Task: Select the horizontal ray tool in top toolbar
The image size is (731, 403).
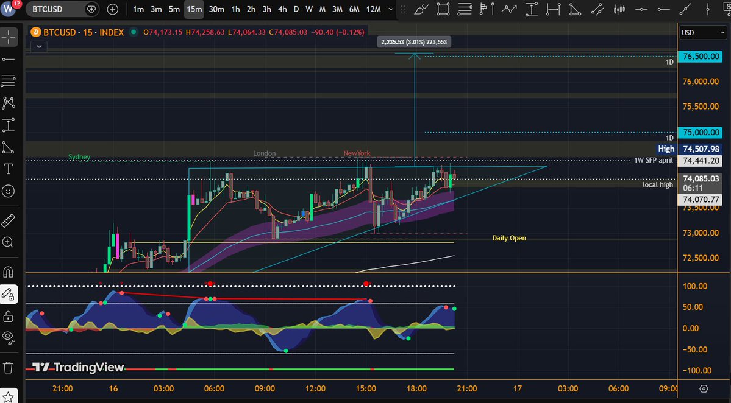Action: (663, 9)
